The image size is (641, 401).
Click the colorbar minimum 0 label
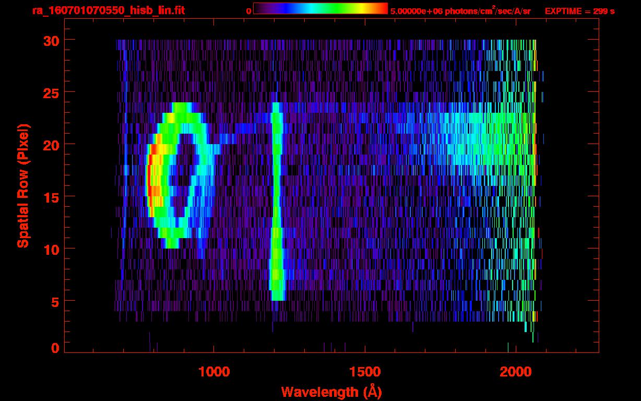248,11
